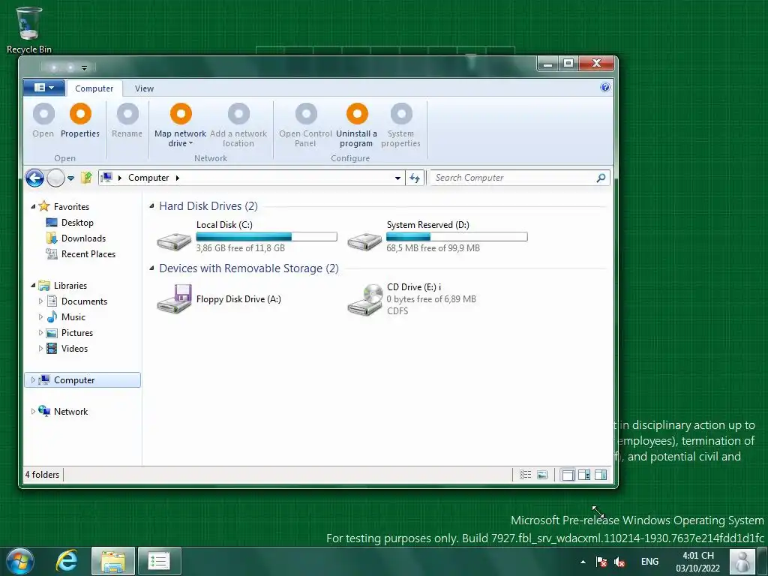Screen dimensions: 768x576
Task: Select System Reserved (D:) drive
Action: (x=437, y=236)
